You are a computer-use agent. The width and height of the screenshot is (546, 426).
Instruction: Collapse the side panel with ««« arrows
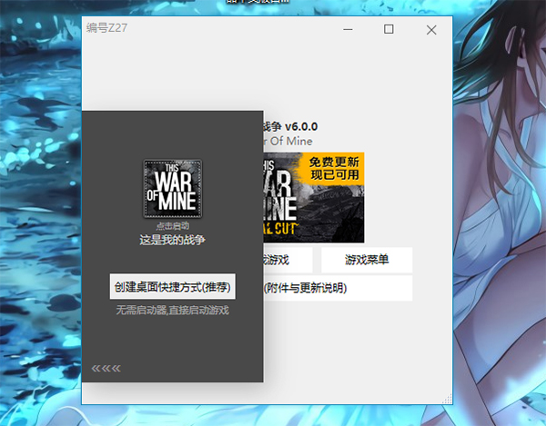(106, 368)
